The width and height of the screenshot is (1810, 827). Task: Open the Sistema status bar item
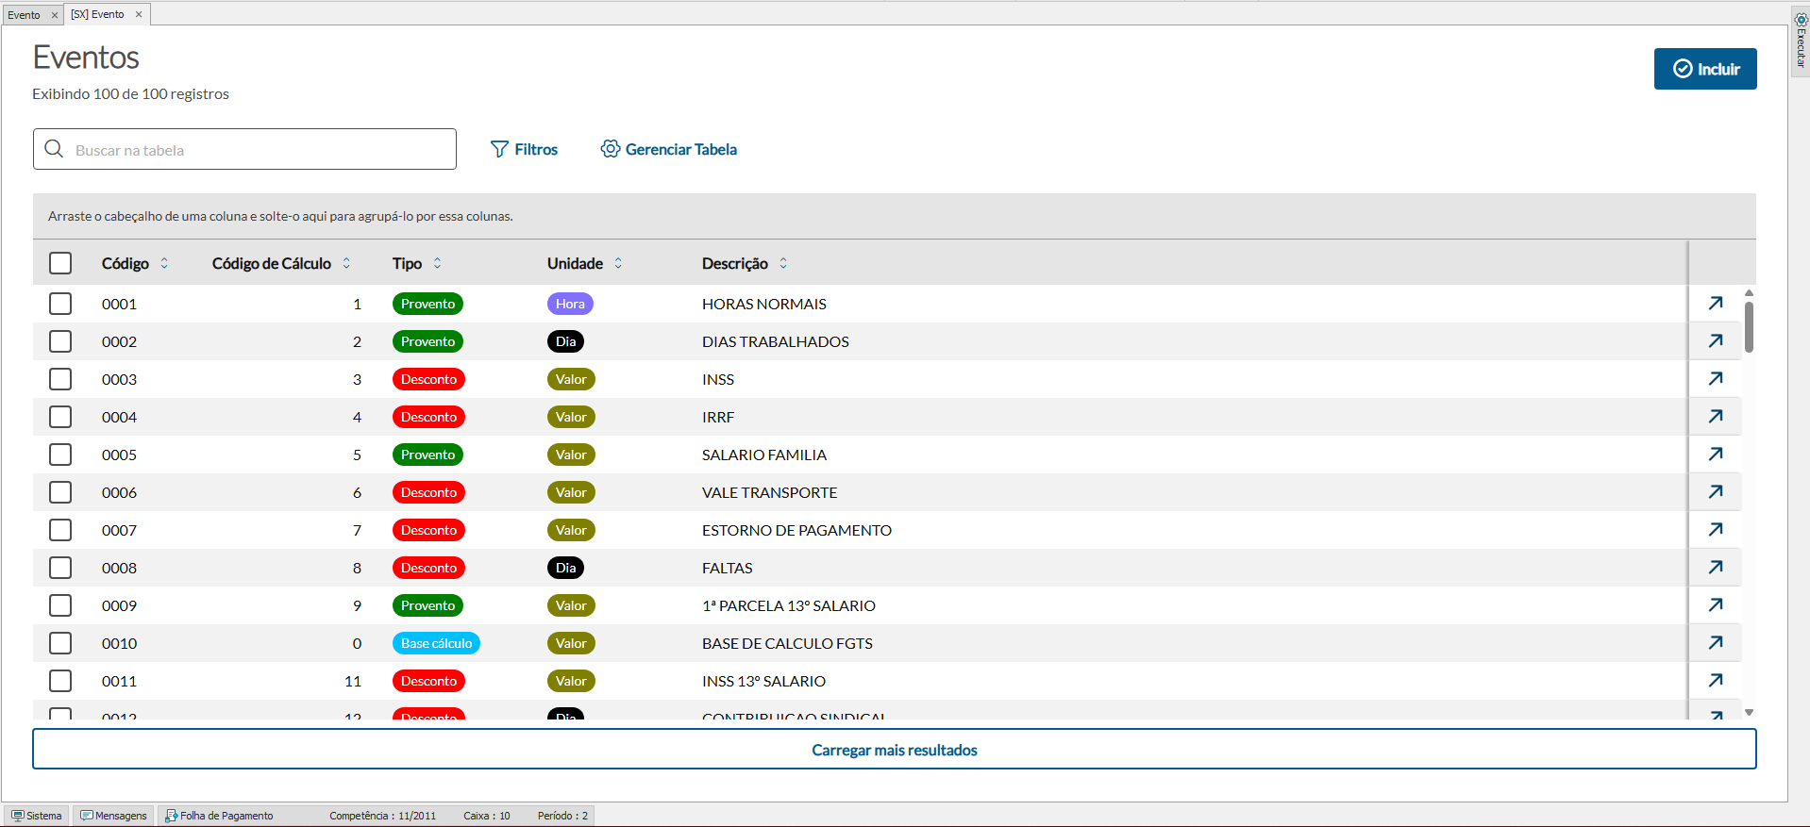(38, 816)
